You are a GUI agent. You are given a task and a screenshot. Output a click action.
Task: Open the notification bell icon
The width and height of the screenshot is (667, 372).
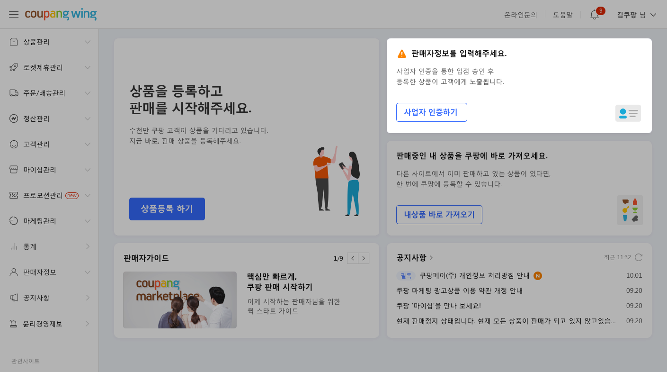[x=595, y=15]
